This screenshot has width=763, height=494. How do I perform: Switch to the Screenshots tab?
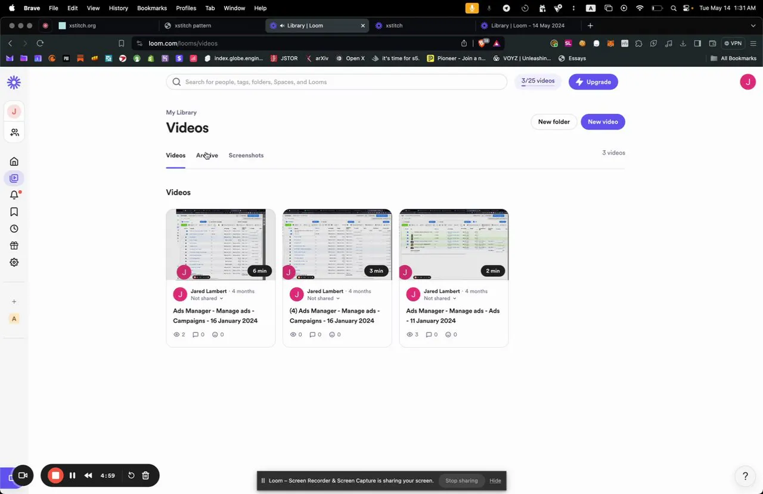coord(246,155)
